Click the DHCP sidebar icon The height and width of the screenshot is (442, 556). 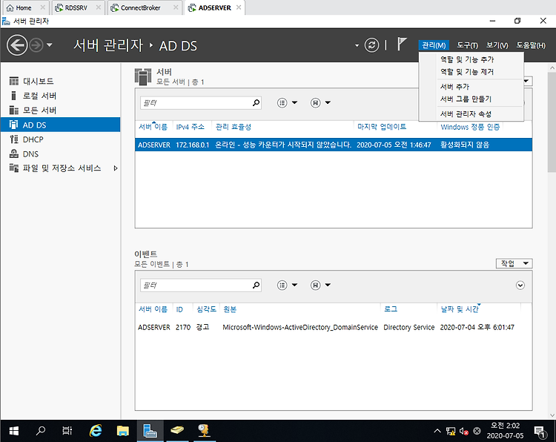[14, 139]
